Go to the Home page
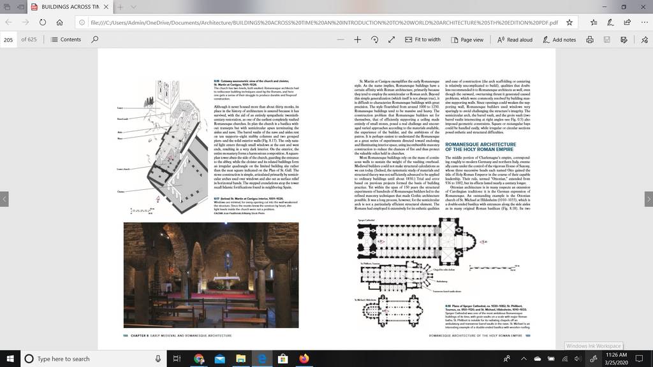This screenshot has width=653, height=367. (59, 22)
